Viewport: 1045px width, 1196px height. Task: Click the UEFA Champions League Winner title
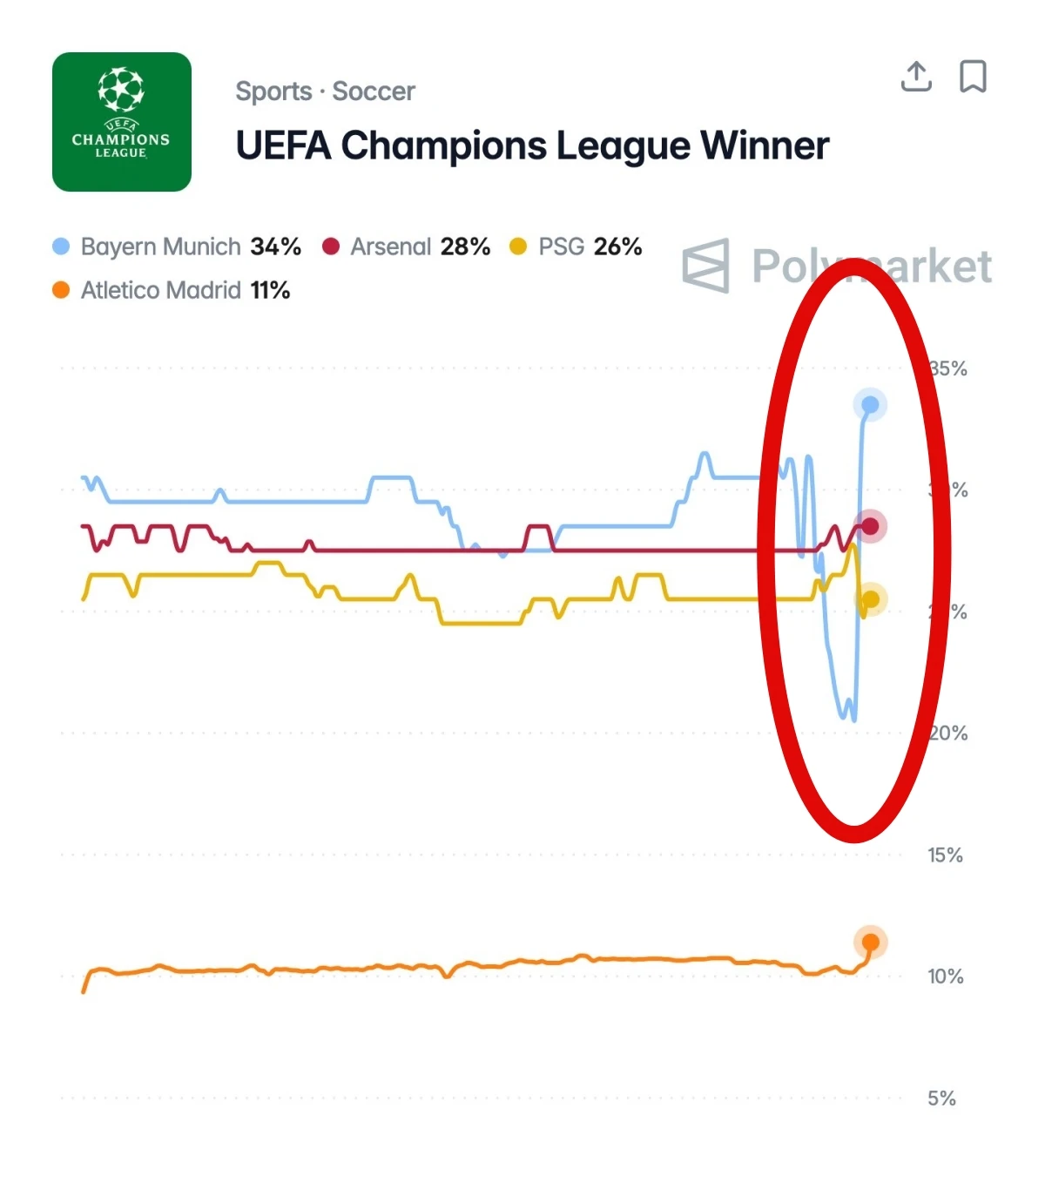tap(532, 145)
